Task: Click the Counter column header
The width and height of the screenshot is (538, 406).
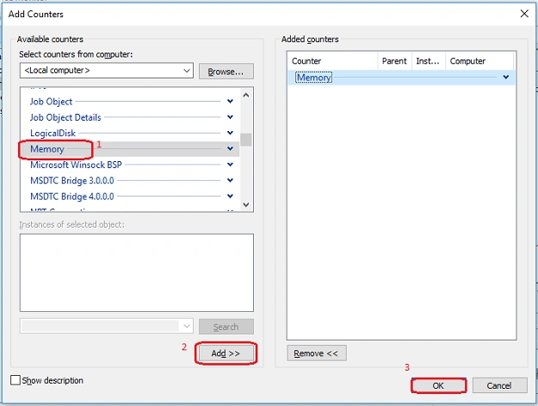Action: [332, 61]
